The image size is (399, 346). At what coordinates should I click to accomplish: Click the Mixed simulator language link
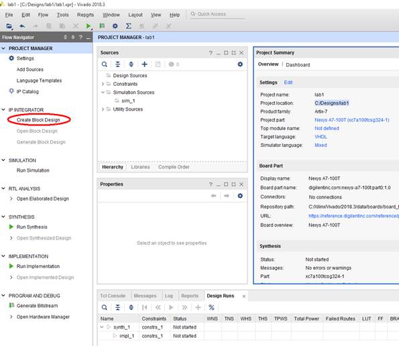click(321, 146)
